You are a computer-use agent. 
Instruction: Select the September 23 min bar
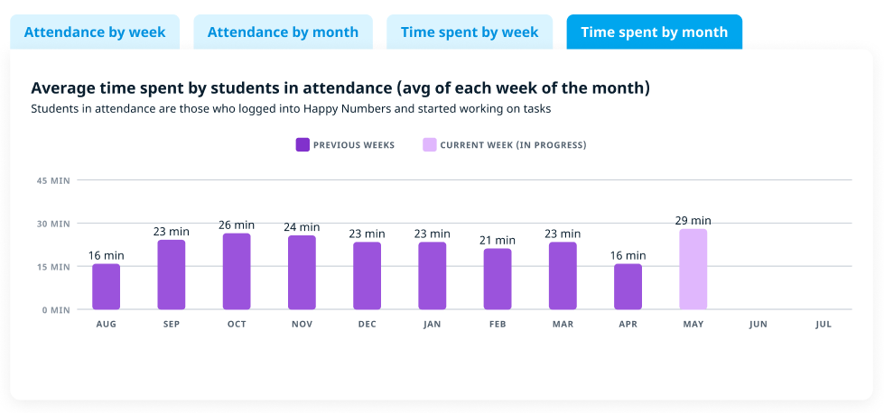coord(172,275)
